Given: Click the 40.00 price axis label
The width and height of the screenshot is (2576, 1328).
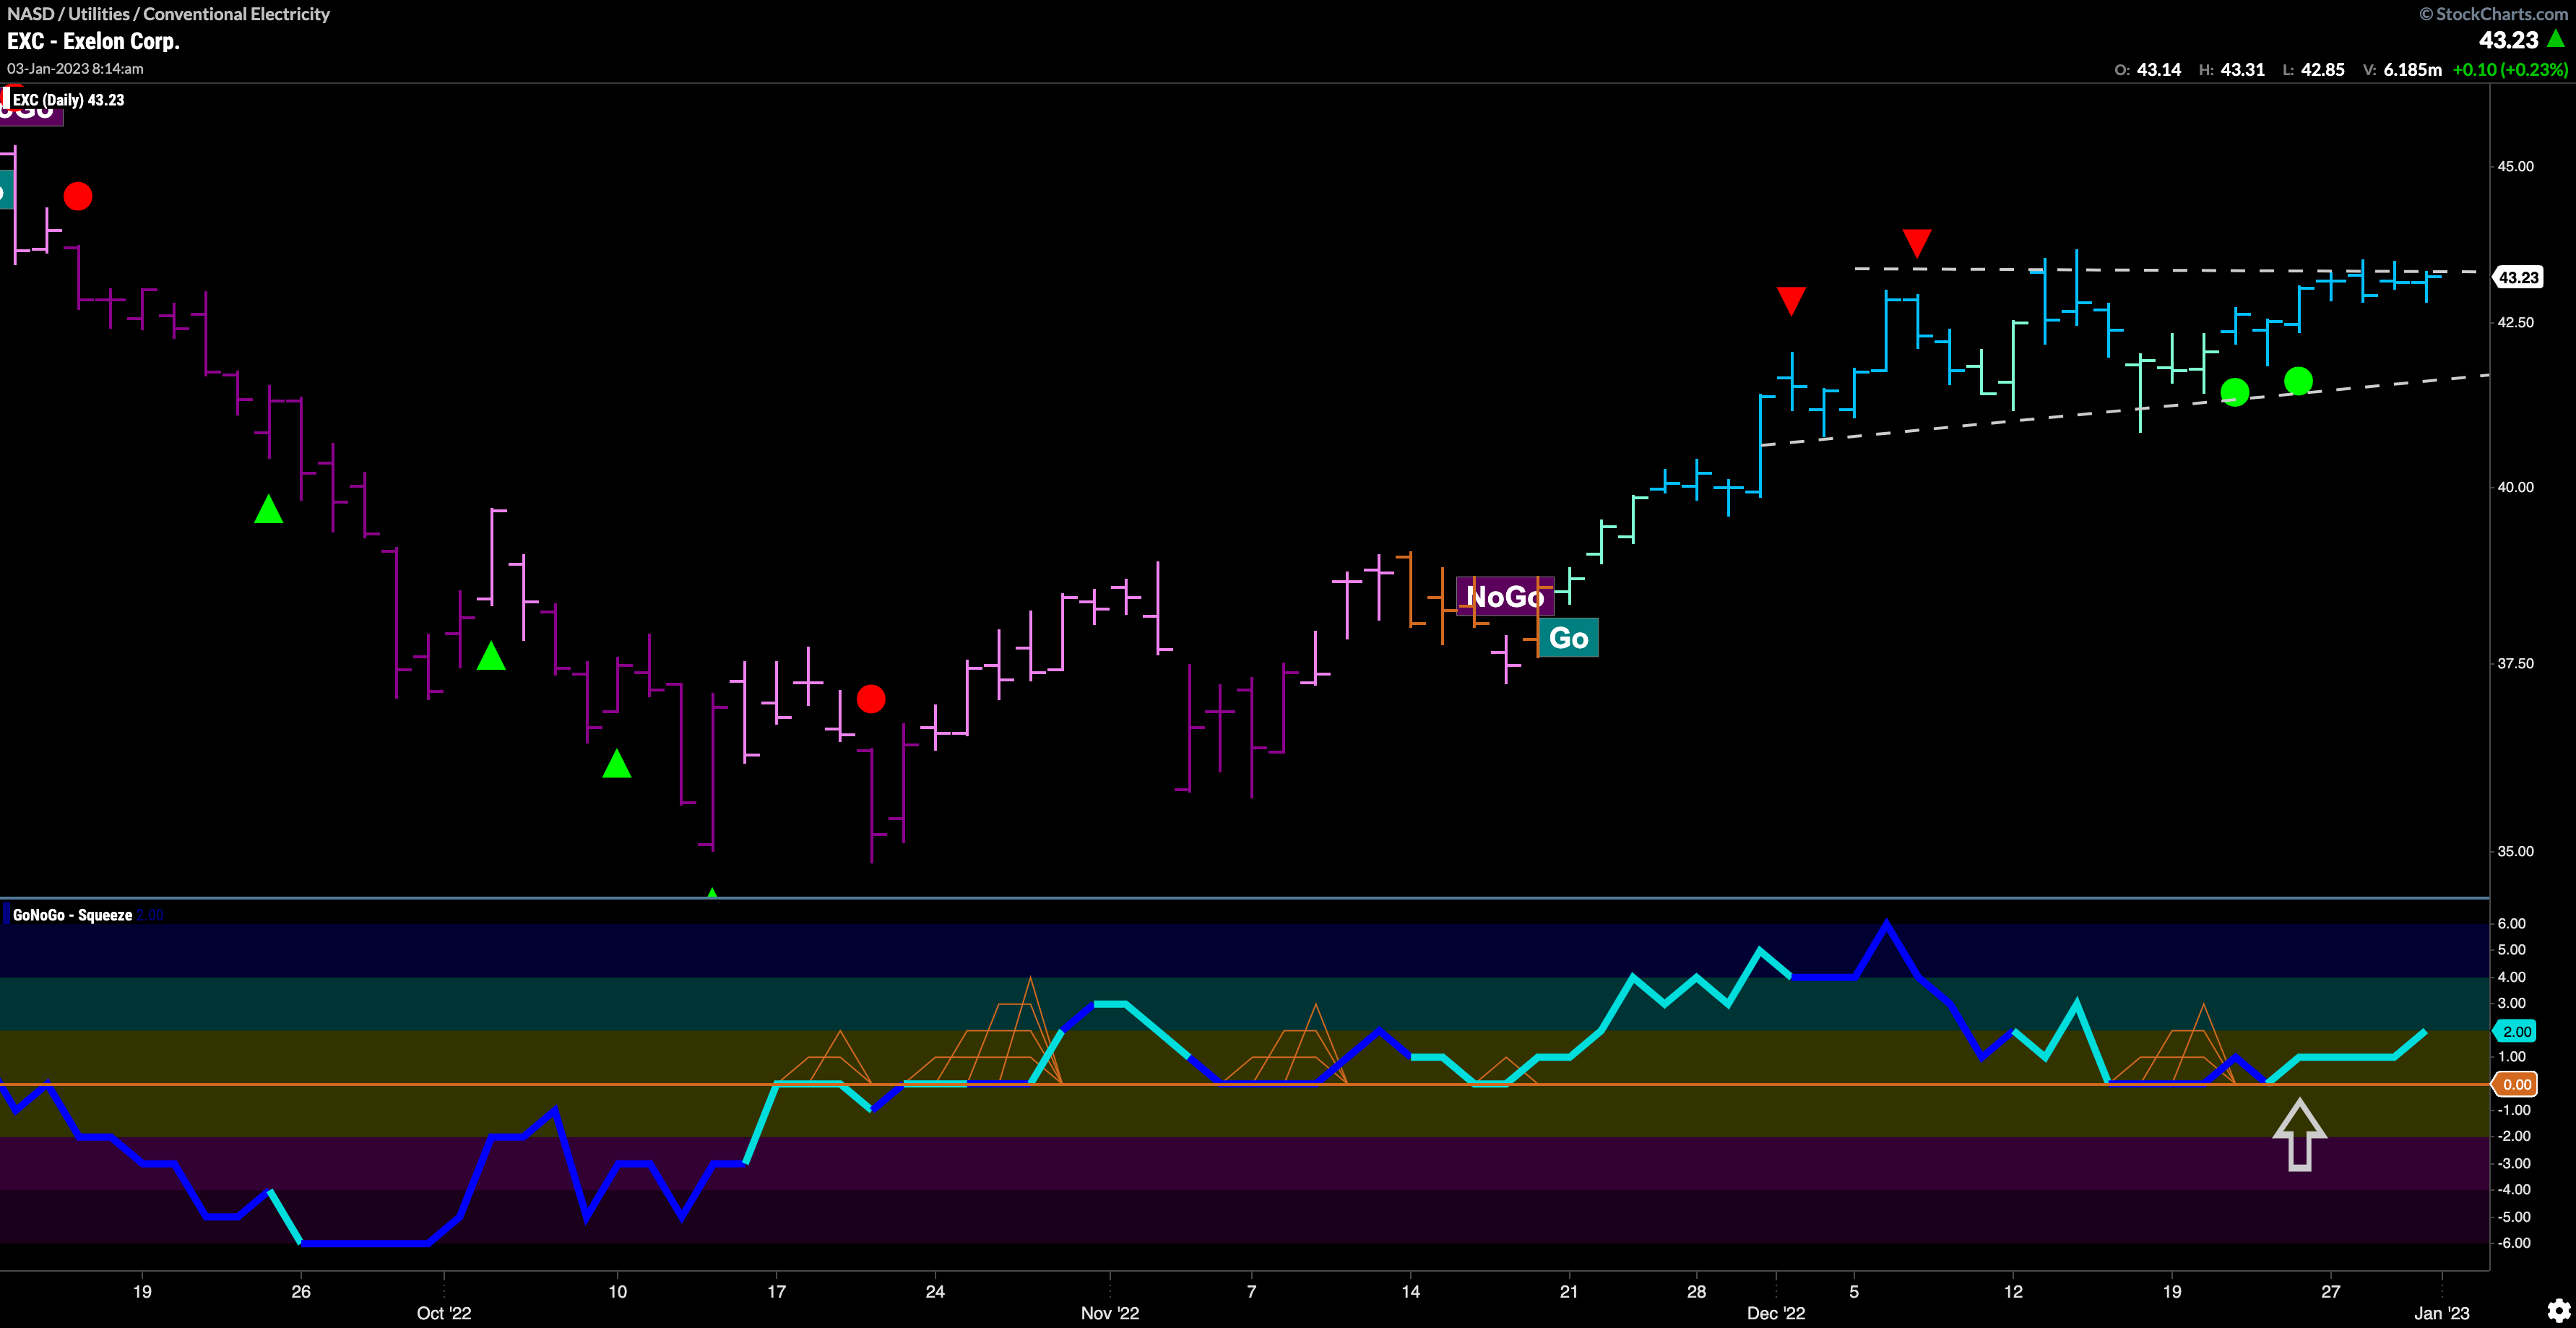Looking at the screenshot, I should 2515,487.
